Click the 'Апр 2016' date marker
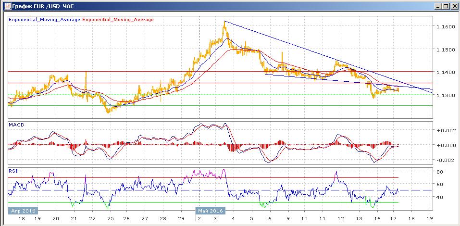The width and height of the screenshot is (460, 226). pos(22,211)
